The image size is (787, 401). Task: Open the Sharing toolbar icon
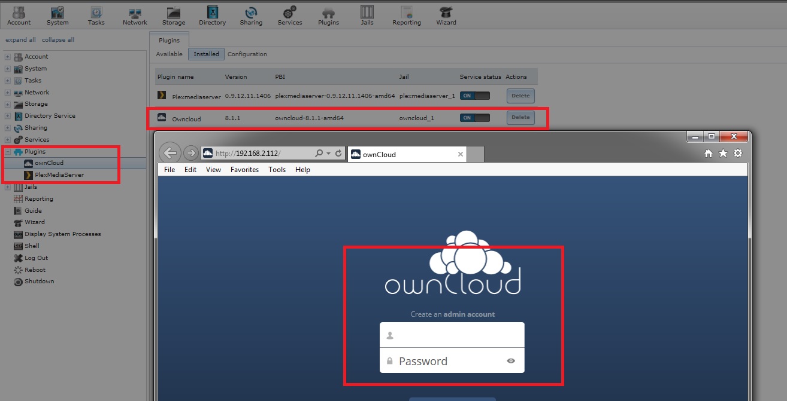[x=251, y=16]
